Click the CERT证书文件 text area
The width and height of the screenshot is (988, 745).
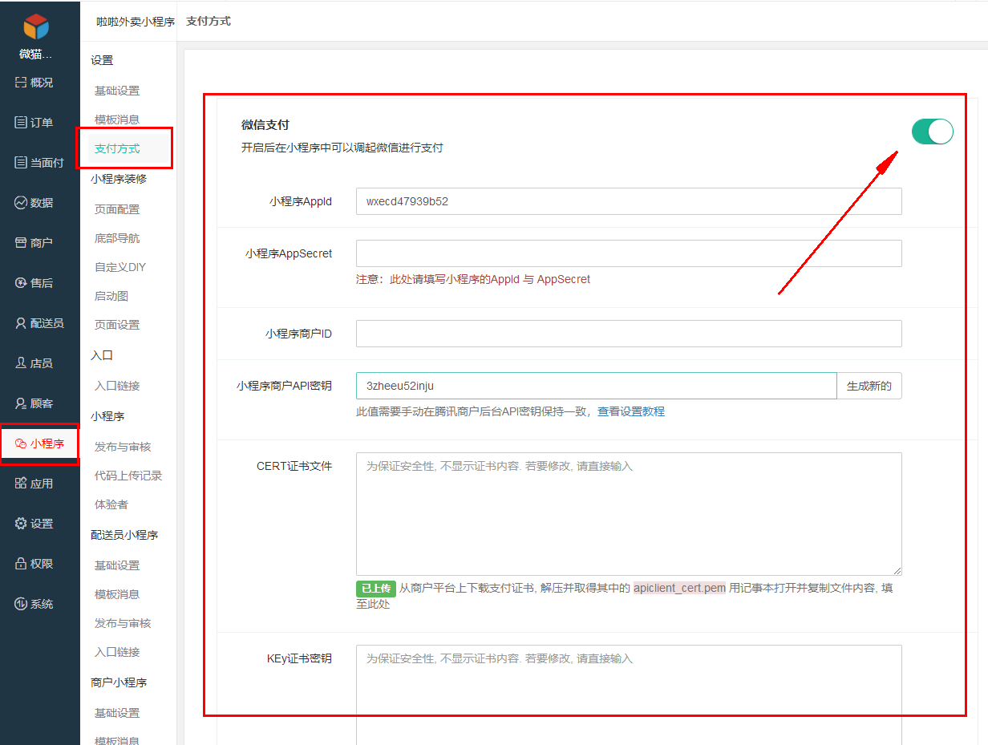pos(629,514)
